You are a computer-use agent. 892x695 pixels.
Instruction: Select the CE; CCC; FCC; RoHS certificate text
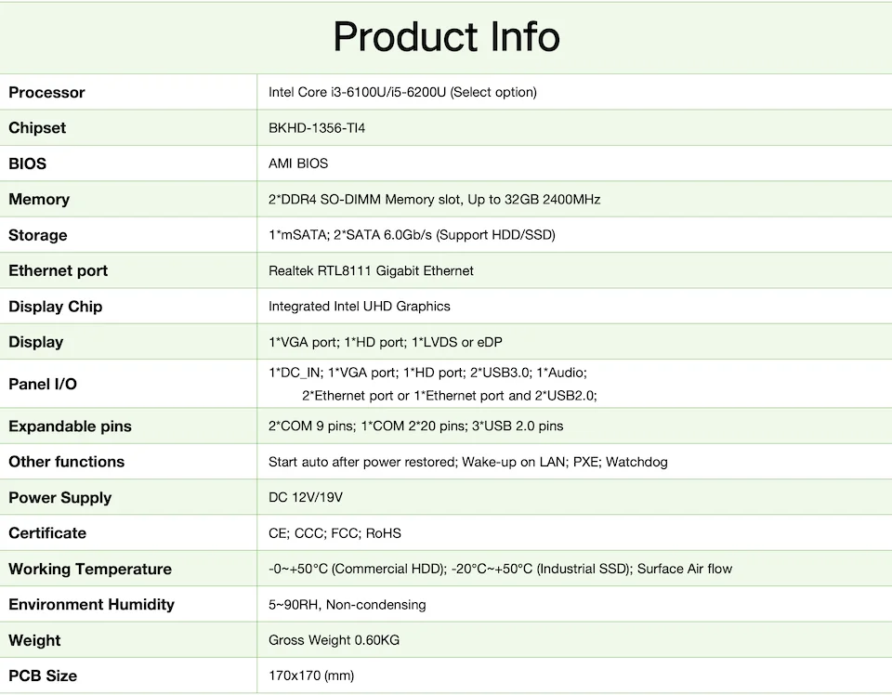coord(334,533)
